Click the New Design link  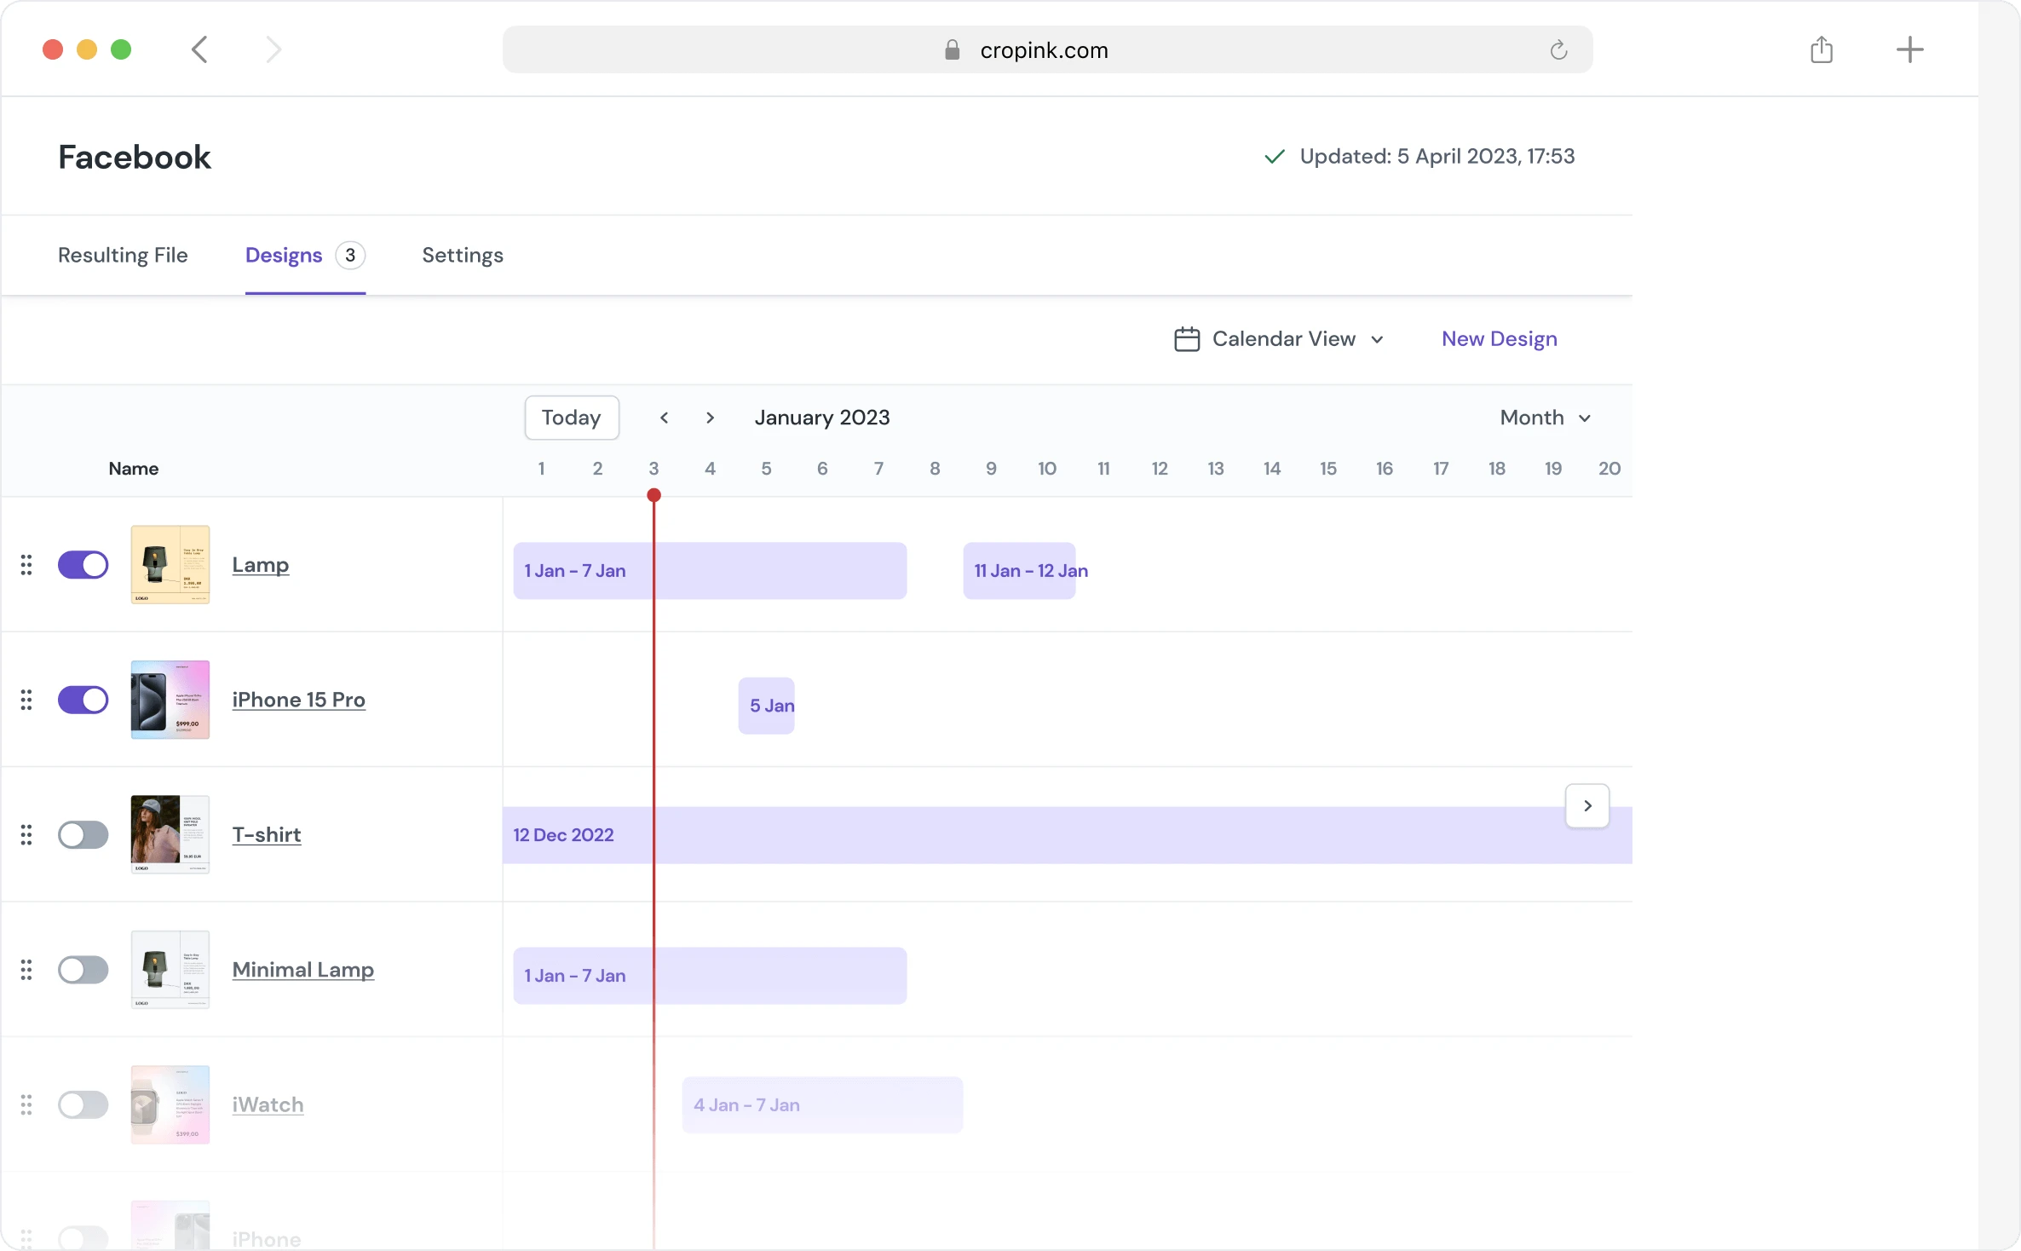[1499, 339]
